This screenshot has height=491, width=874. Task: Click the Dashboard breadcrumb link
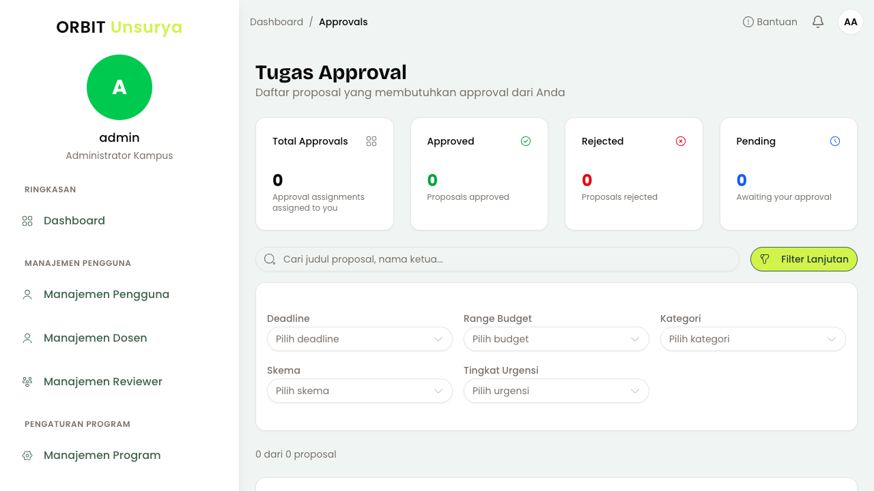point(277,22)
